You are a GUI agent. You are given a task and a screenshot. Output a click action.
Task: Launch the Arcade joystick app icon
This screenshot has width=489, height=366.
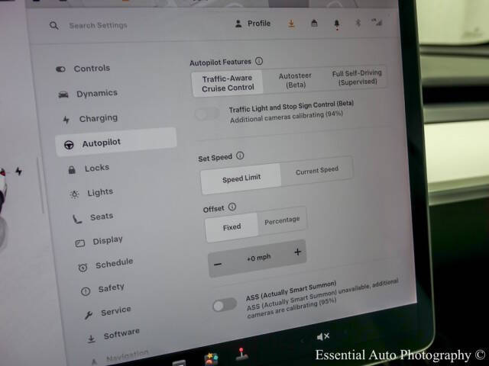pos(242,355)
